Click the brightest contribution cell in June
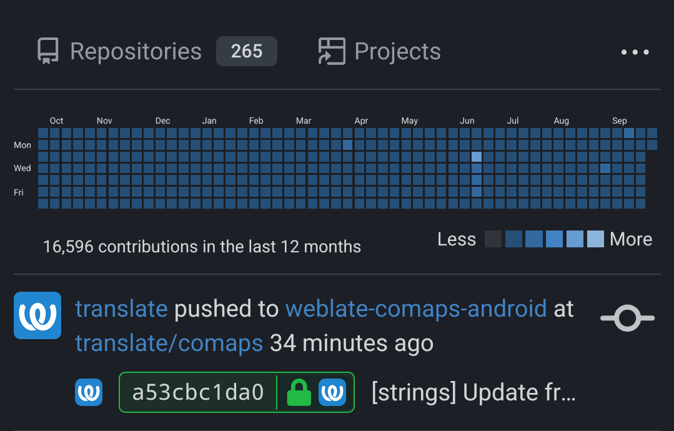This screenshot has height=431, width=674. (476, 157)
